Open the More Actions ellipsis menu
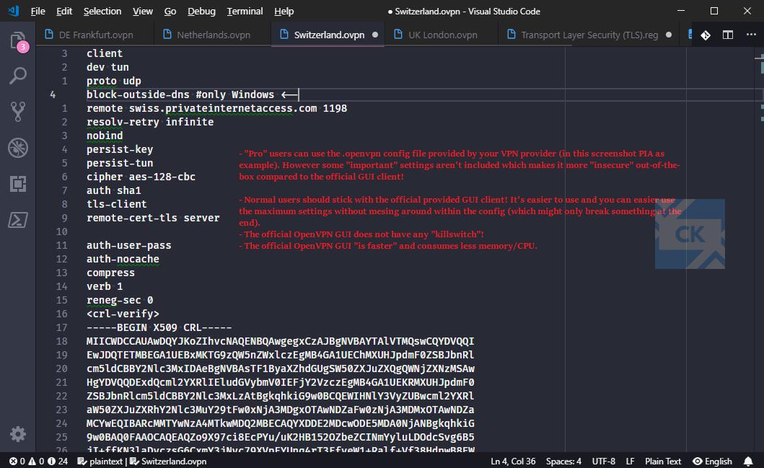The width and height of the screenshot is (764, 468). click(x=751, y=35)
